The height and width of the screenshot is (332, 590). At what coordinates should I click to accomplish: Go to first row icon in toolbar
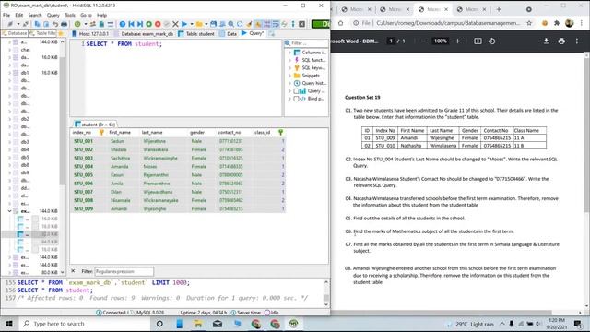131,24
